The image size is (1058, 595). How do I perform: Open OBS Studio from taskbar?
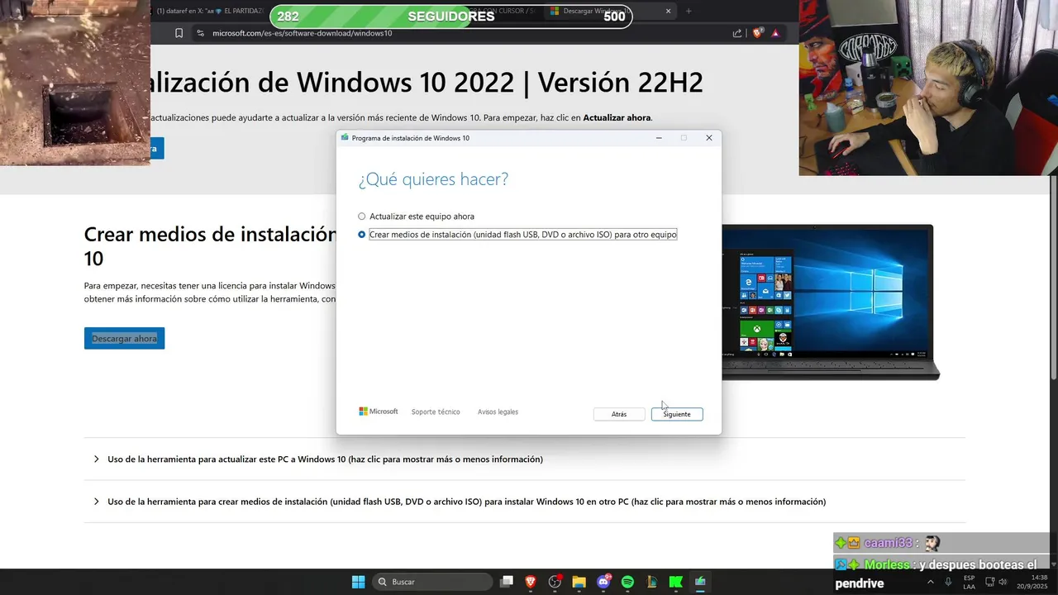tap(555, 582)
